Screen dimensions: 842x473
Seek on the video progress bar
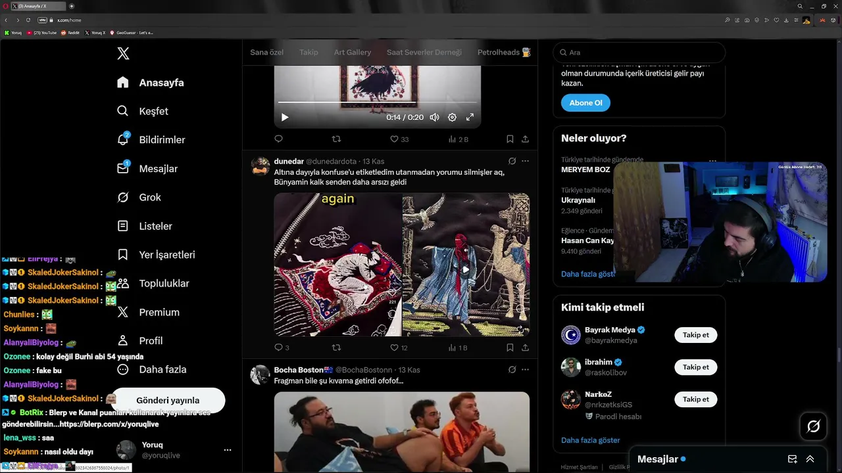point(378,102)
